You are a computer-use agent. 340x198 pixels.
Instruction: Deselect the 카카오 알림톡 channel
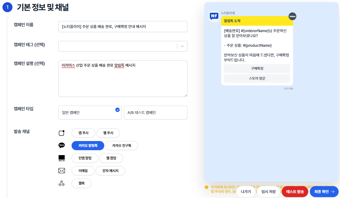click(88, 145)
